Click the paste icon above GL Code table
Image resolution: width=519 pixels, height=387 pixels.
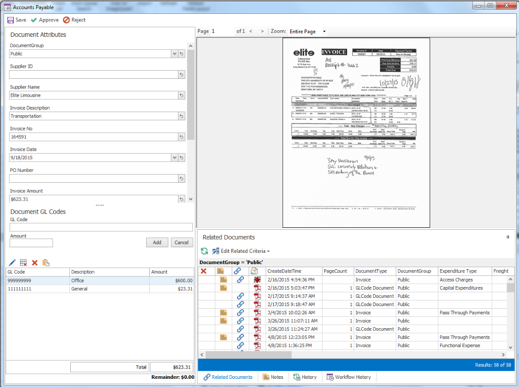pyautogui.click(x=46, y=263)
